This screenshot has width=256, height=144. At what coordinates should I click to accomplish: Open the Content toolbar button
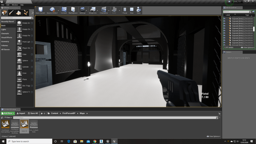coord(64,10)
